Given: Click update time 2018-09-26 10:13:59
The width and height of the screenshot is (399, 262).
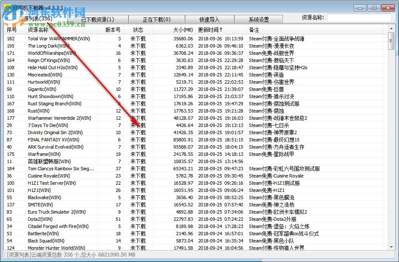Looking at the screenshot, I should (x=221, y=39).
